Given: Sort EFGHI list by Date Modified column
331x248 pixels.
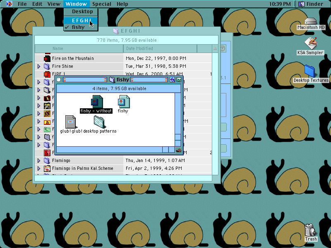Looking at the screenshot, I should click(160, 48).
